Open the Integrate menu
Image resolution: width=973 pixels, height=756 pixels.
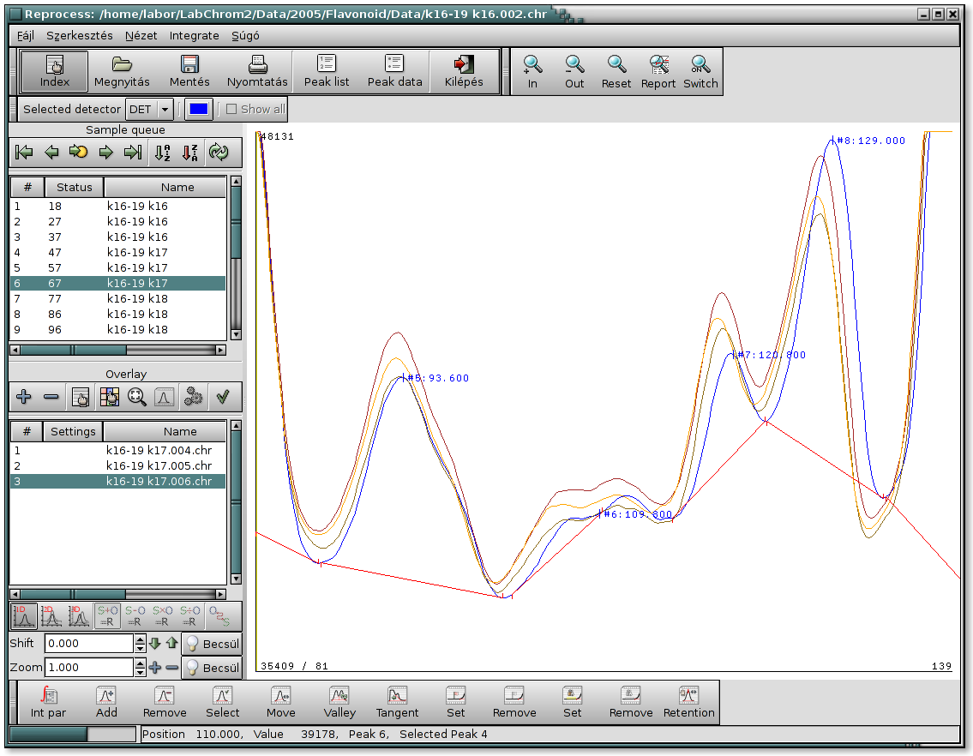point(194,36)
